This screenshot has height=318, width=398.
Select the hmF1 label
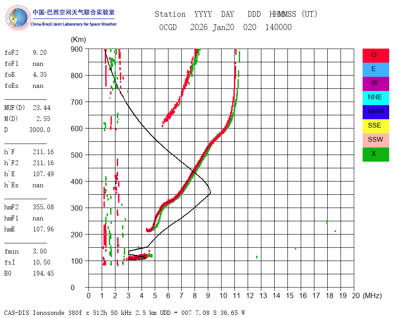point(11,218)
